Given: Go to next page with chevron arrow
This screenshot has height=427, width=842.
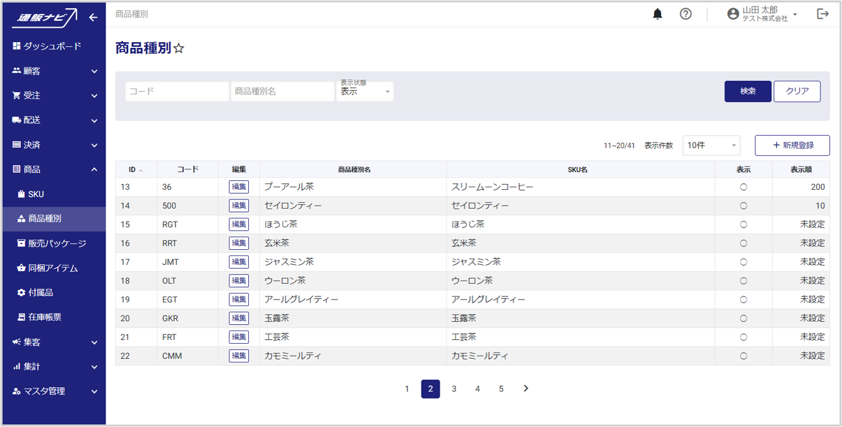Looking at the screenshot, I should click(526, 389).
